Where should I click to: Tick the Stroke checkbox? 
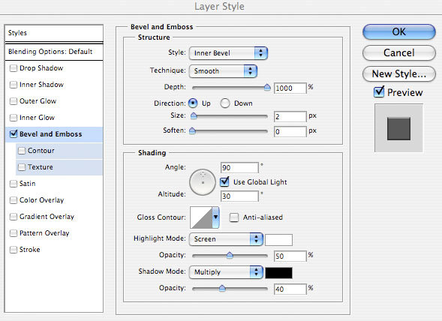tap(14, 250)
